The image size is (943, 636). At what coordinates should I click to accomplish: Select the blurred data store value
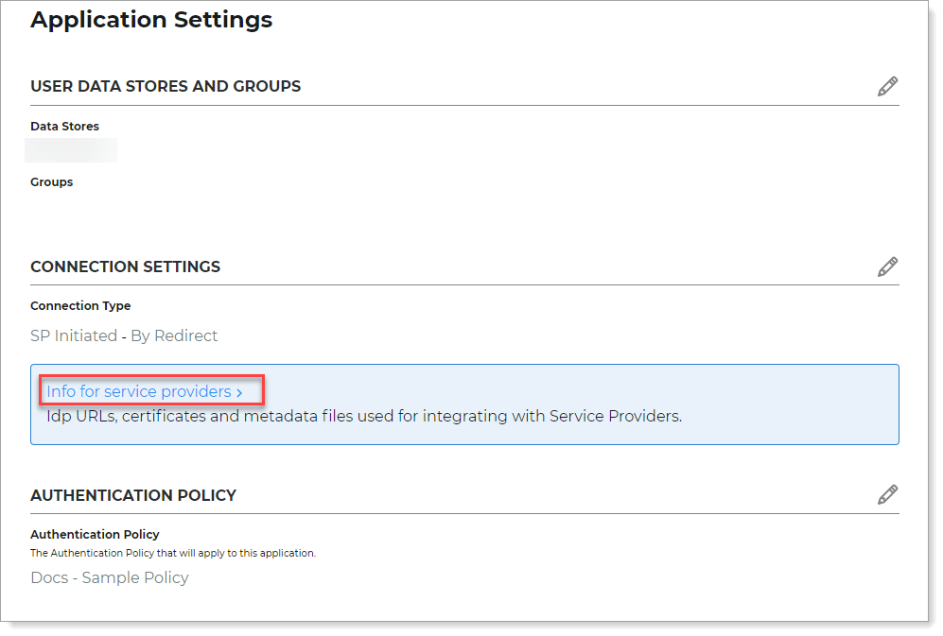(x=71, y=150)
